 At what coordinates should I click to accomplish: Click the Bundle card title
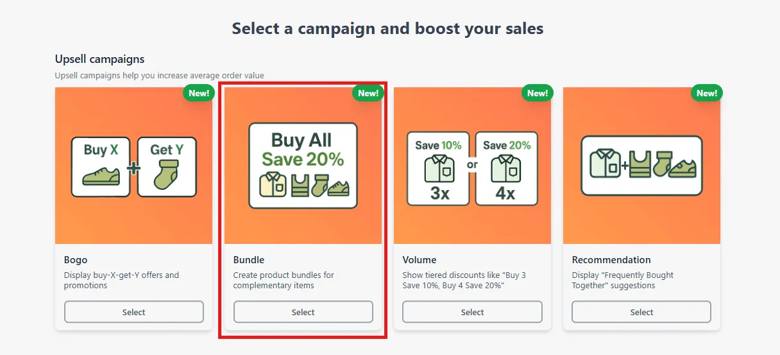249,260
